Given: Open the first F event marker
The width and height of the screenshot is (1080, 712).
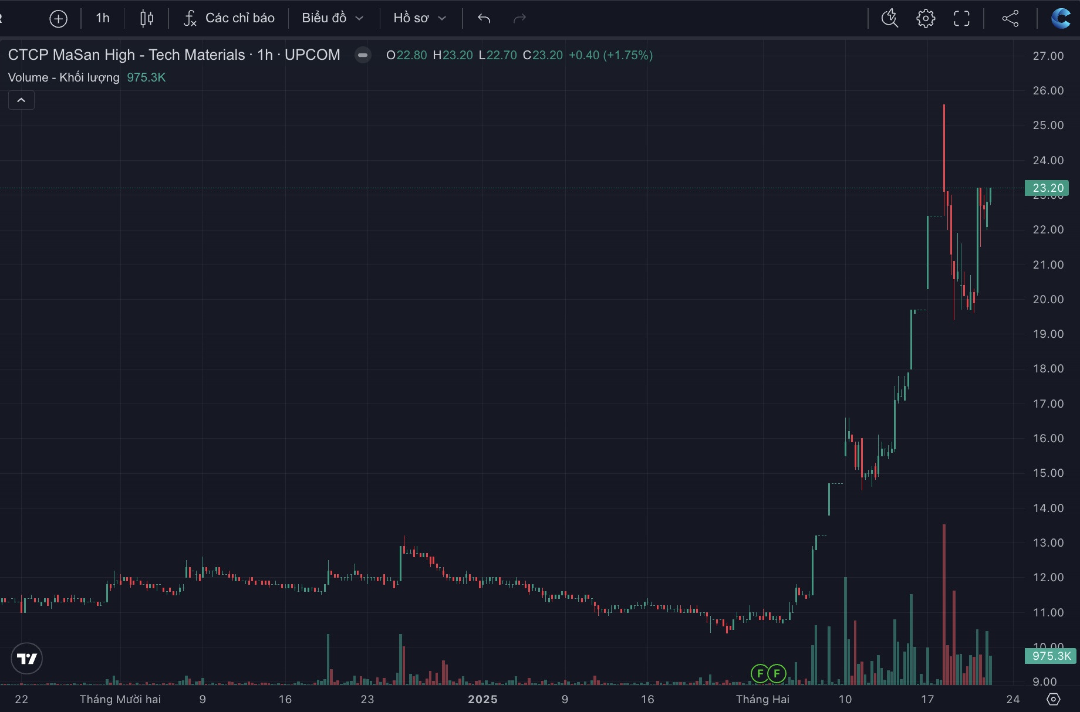Looking at the screenshot, I should [x=760, y=673].
